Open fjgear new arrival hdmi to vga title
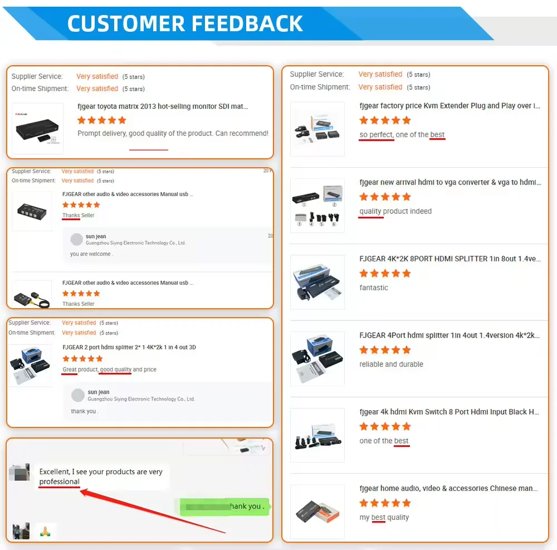557x550 pixels. [450, 182]
